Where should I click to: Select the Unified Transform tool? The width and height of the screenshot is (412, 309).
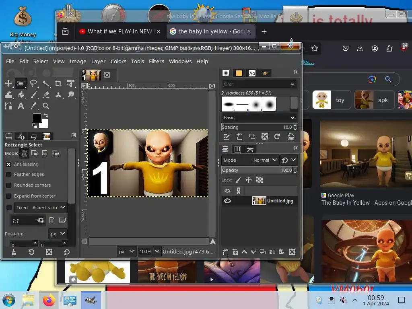coord(70,84)
